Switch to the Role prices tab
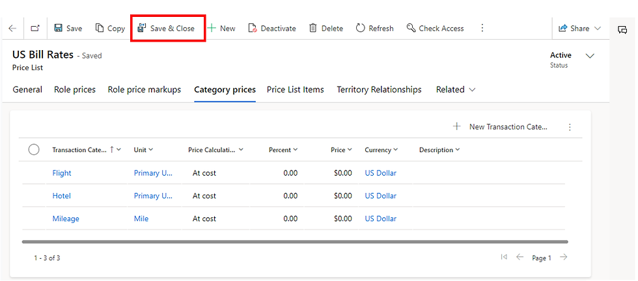The width and height of the screenshot is (638, 281). point(75,90)
